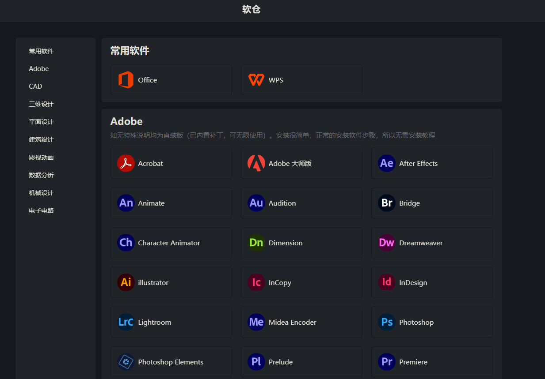The width and height of the screenshot is (545, 379).
Task: Click the Acrobat app icon
Action: [x=126, y=163]
